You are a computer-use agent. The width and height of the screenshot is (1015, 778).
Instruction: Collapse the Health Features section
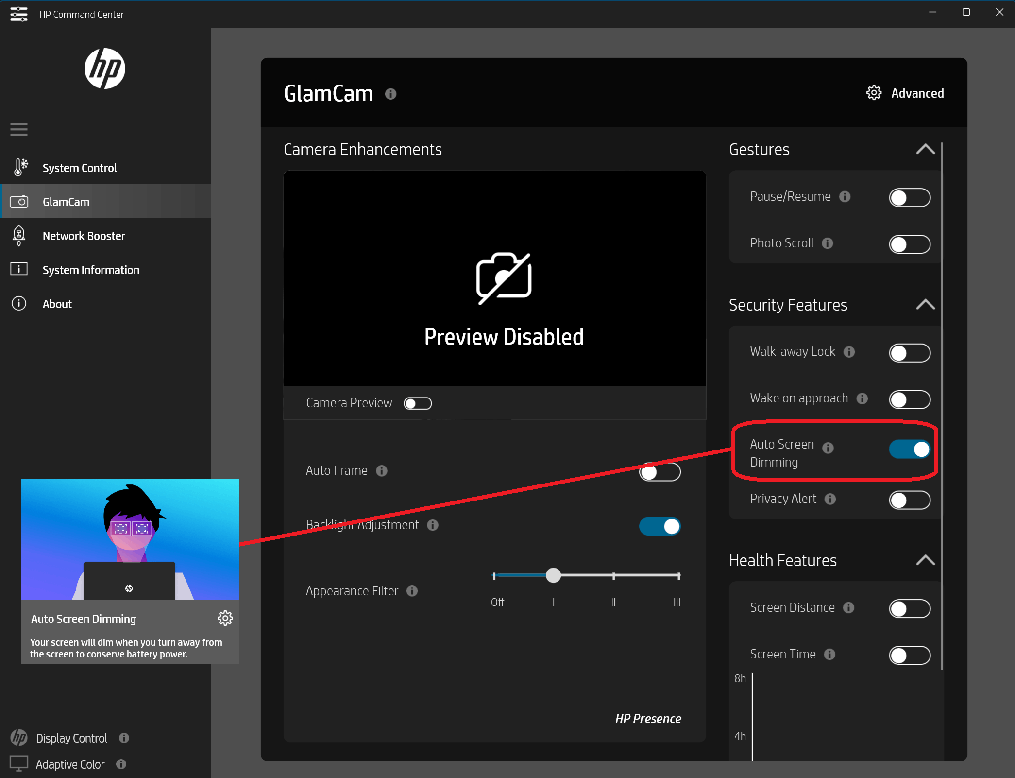pyautogui.click(x=925, y=560)
